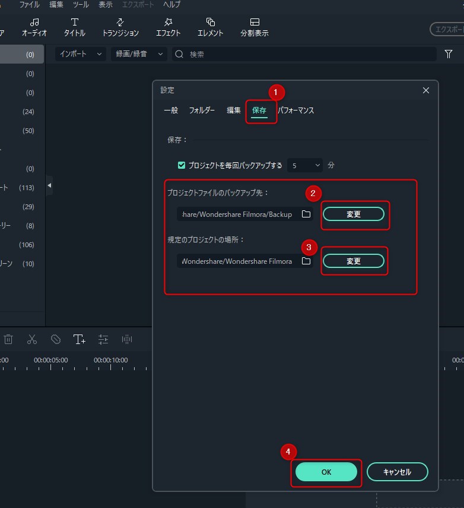This screenshot has width=464, height=508.
Task: Click the add text T+ icon
Action: (x=80, y=339)
